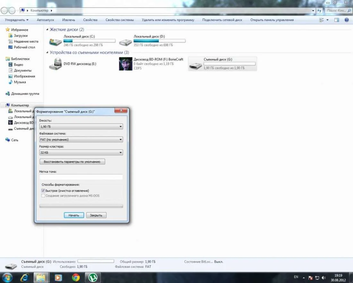
Task: Select the DVD RW drive (E:) icon
Action: tap(55, 64)
